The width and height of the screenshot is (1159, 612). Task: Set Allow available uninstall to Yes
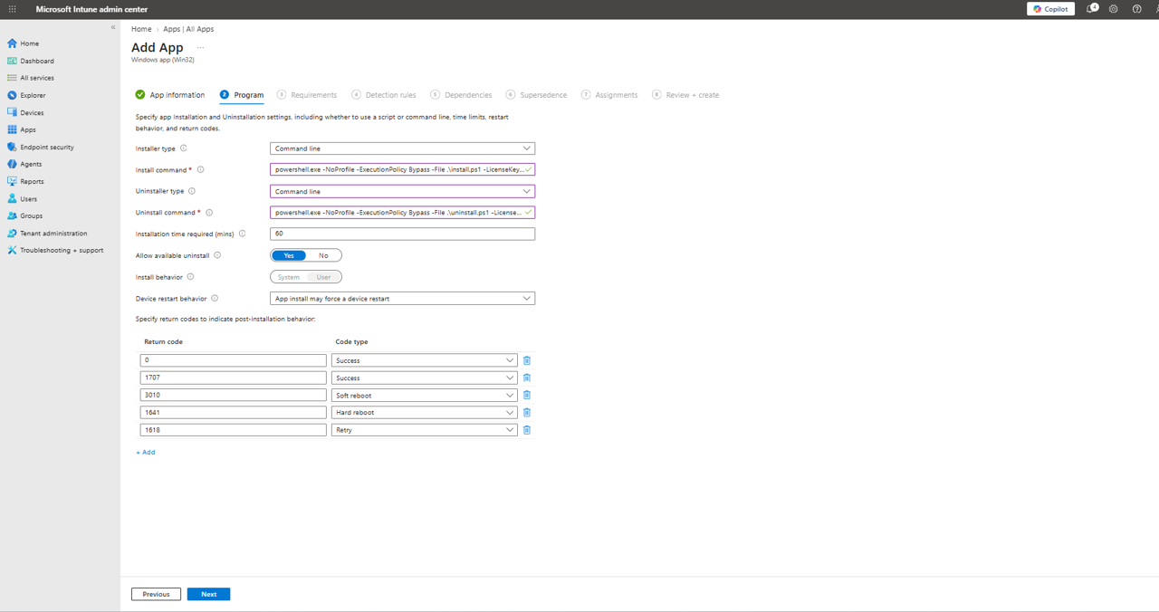(x=289, y=255)
